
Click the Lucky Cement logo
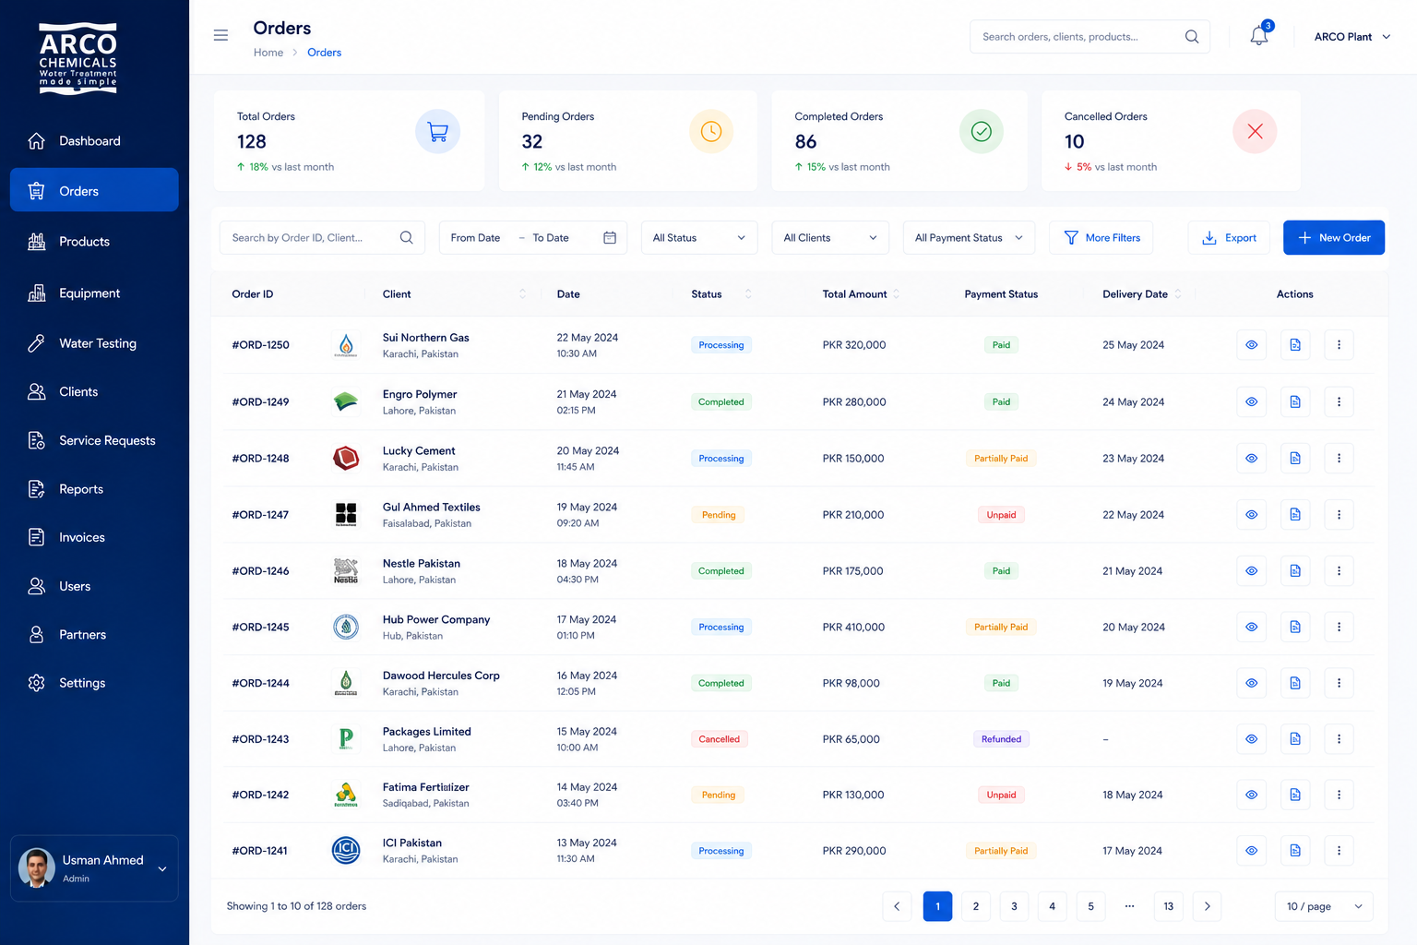pos(346,459)
